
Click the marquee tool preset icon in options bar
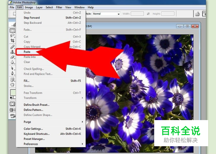[x=14, y=14]
